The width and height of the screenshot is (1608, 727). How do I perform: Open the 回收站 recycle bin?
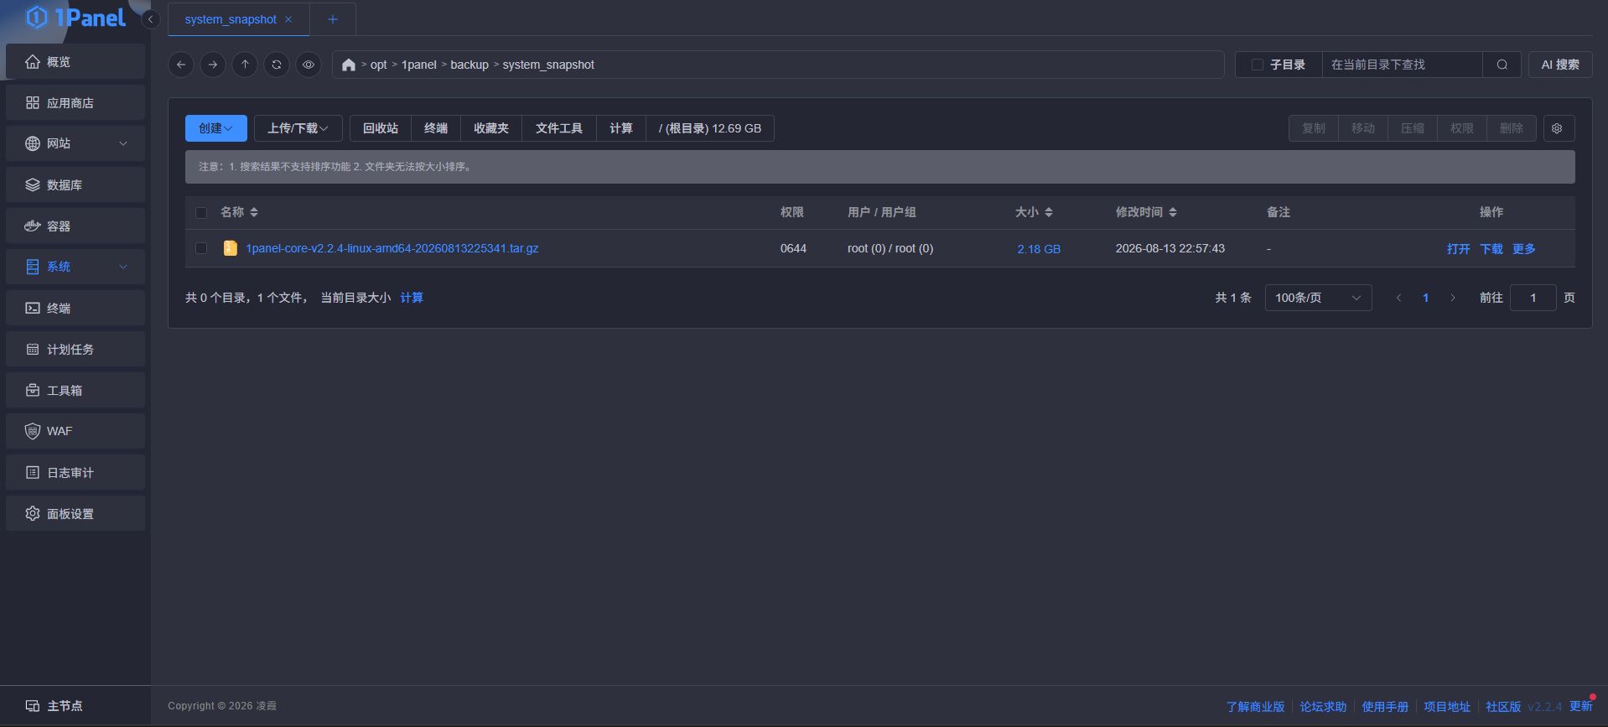tap(381, 128)
